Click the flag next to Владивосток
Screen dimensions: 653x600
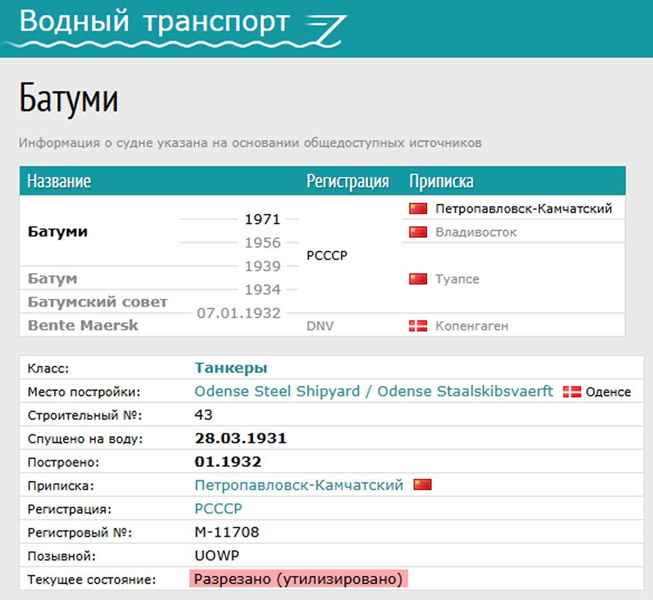(x=417, y=232)
